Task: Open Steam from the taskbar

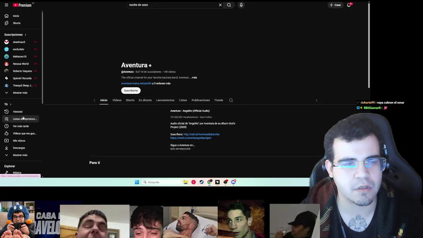Action: tap(202, 182)
